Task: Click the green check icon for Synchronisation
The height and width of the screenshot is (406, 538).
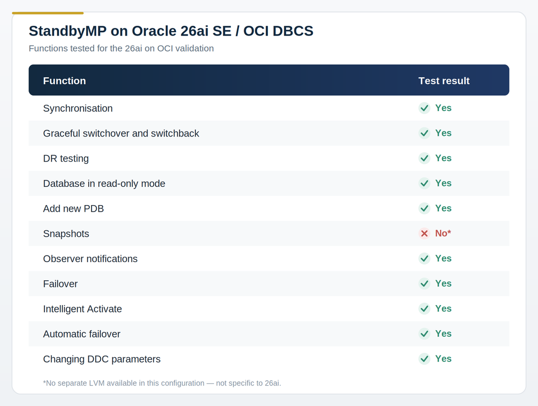Action: 424,108
